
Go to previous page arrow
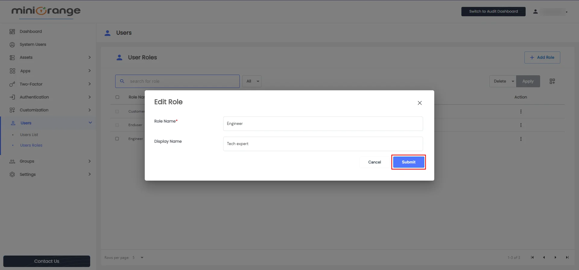[x=544, y=257]
